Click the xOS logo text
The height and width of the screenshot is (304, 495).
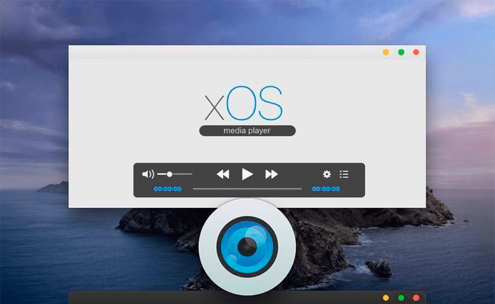(x=244, y=103)
